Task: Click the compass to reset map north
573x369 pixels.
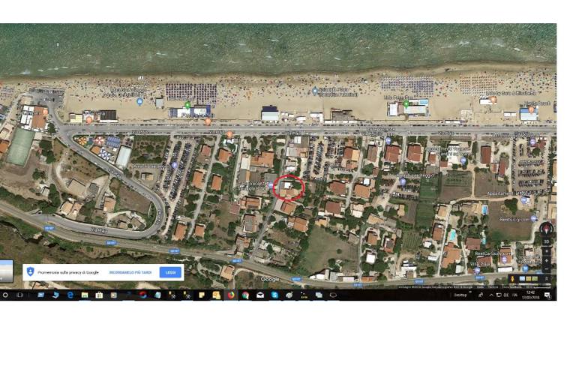Action: tap(546, 229)
